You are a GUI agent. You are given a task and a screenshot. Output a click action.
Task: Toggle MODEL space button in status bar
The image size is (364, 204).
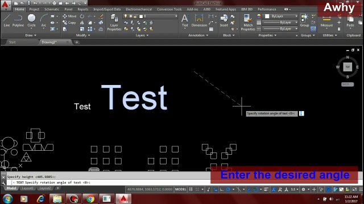180,189
